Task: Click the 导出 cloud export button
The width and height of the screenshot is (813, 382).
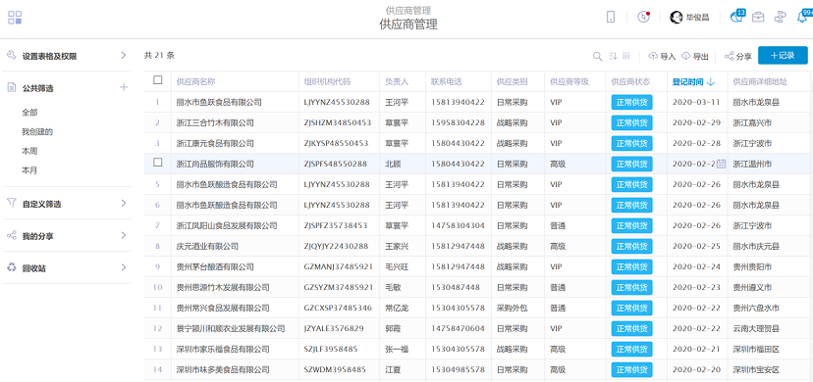Action: click(695, 56)
